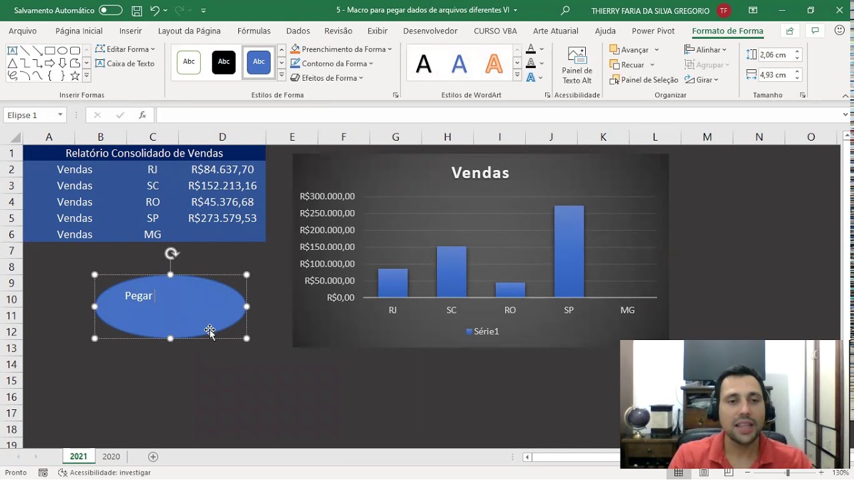Viewport: 854px width, 480px height.
Task: Open Quick Access Toolbar customize arrow
Action: pos(203,11)
